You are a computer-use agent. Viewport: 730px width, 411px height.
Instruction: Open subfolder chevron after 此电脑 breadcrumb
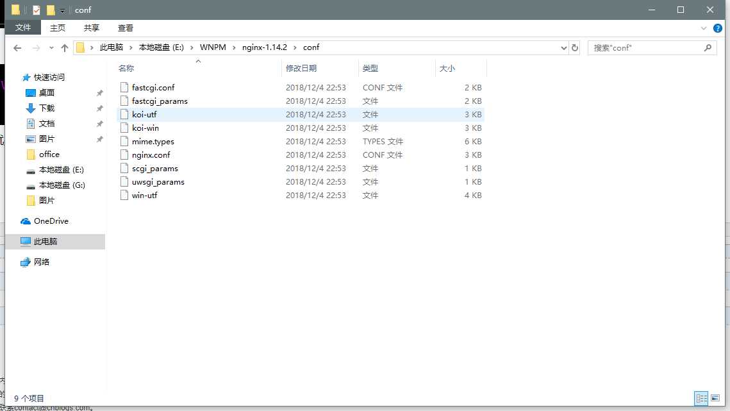coord(131,47)
